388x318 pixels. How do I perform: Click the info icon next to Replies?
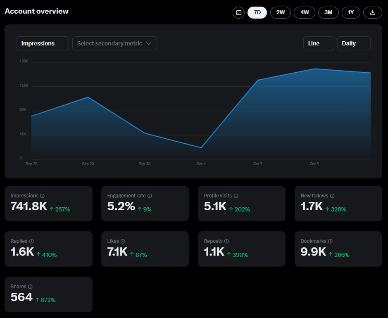[31, 241]
